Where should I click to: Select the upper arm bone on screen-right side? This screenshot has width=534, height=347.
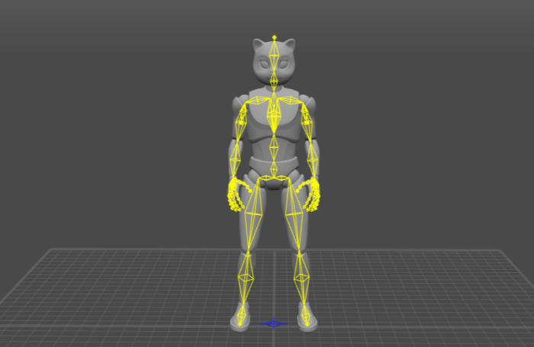coord(307,123)
